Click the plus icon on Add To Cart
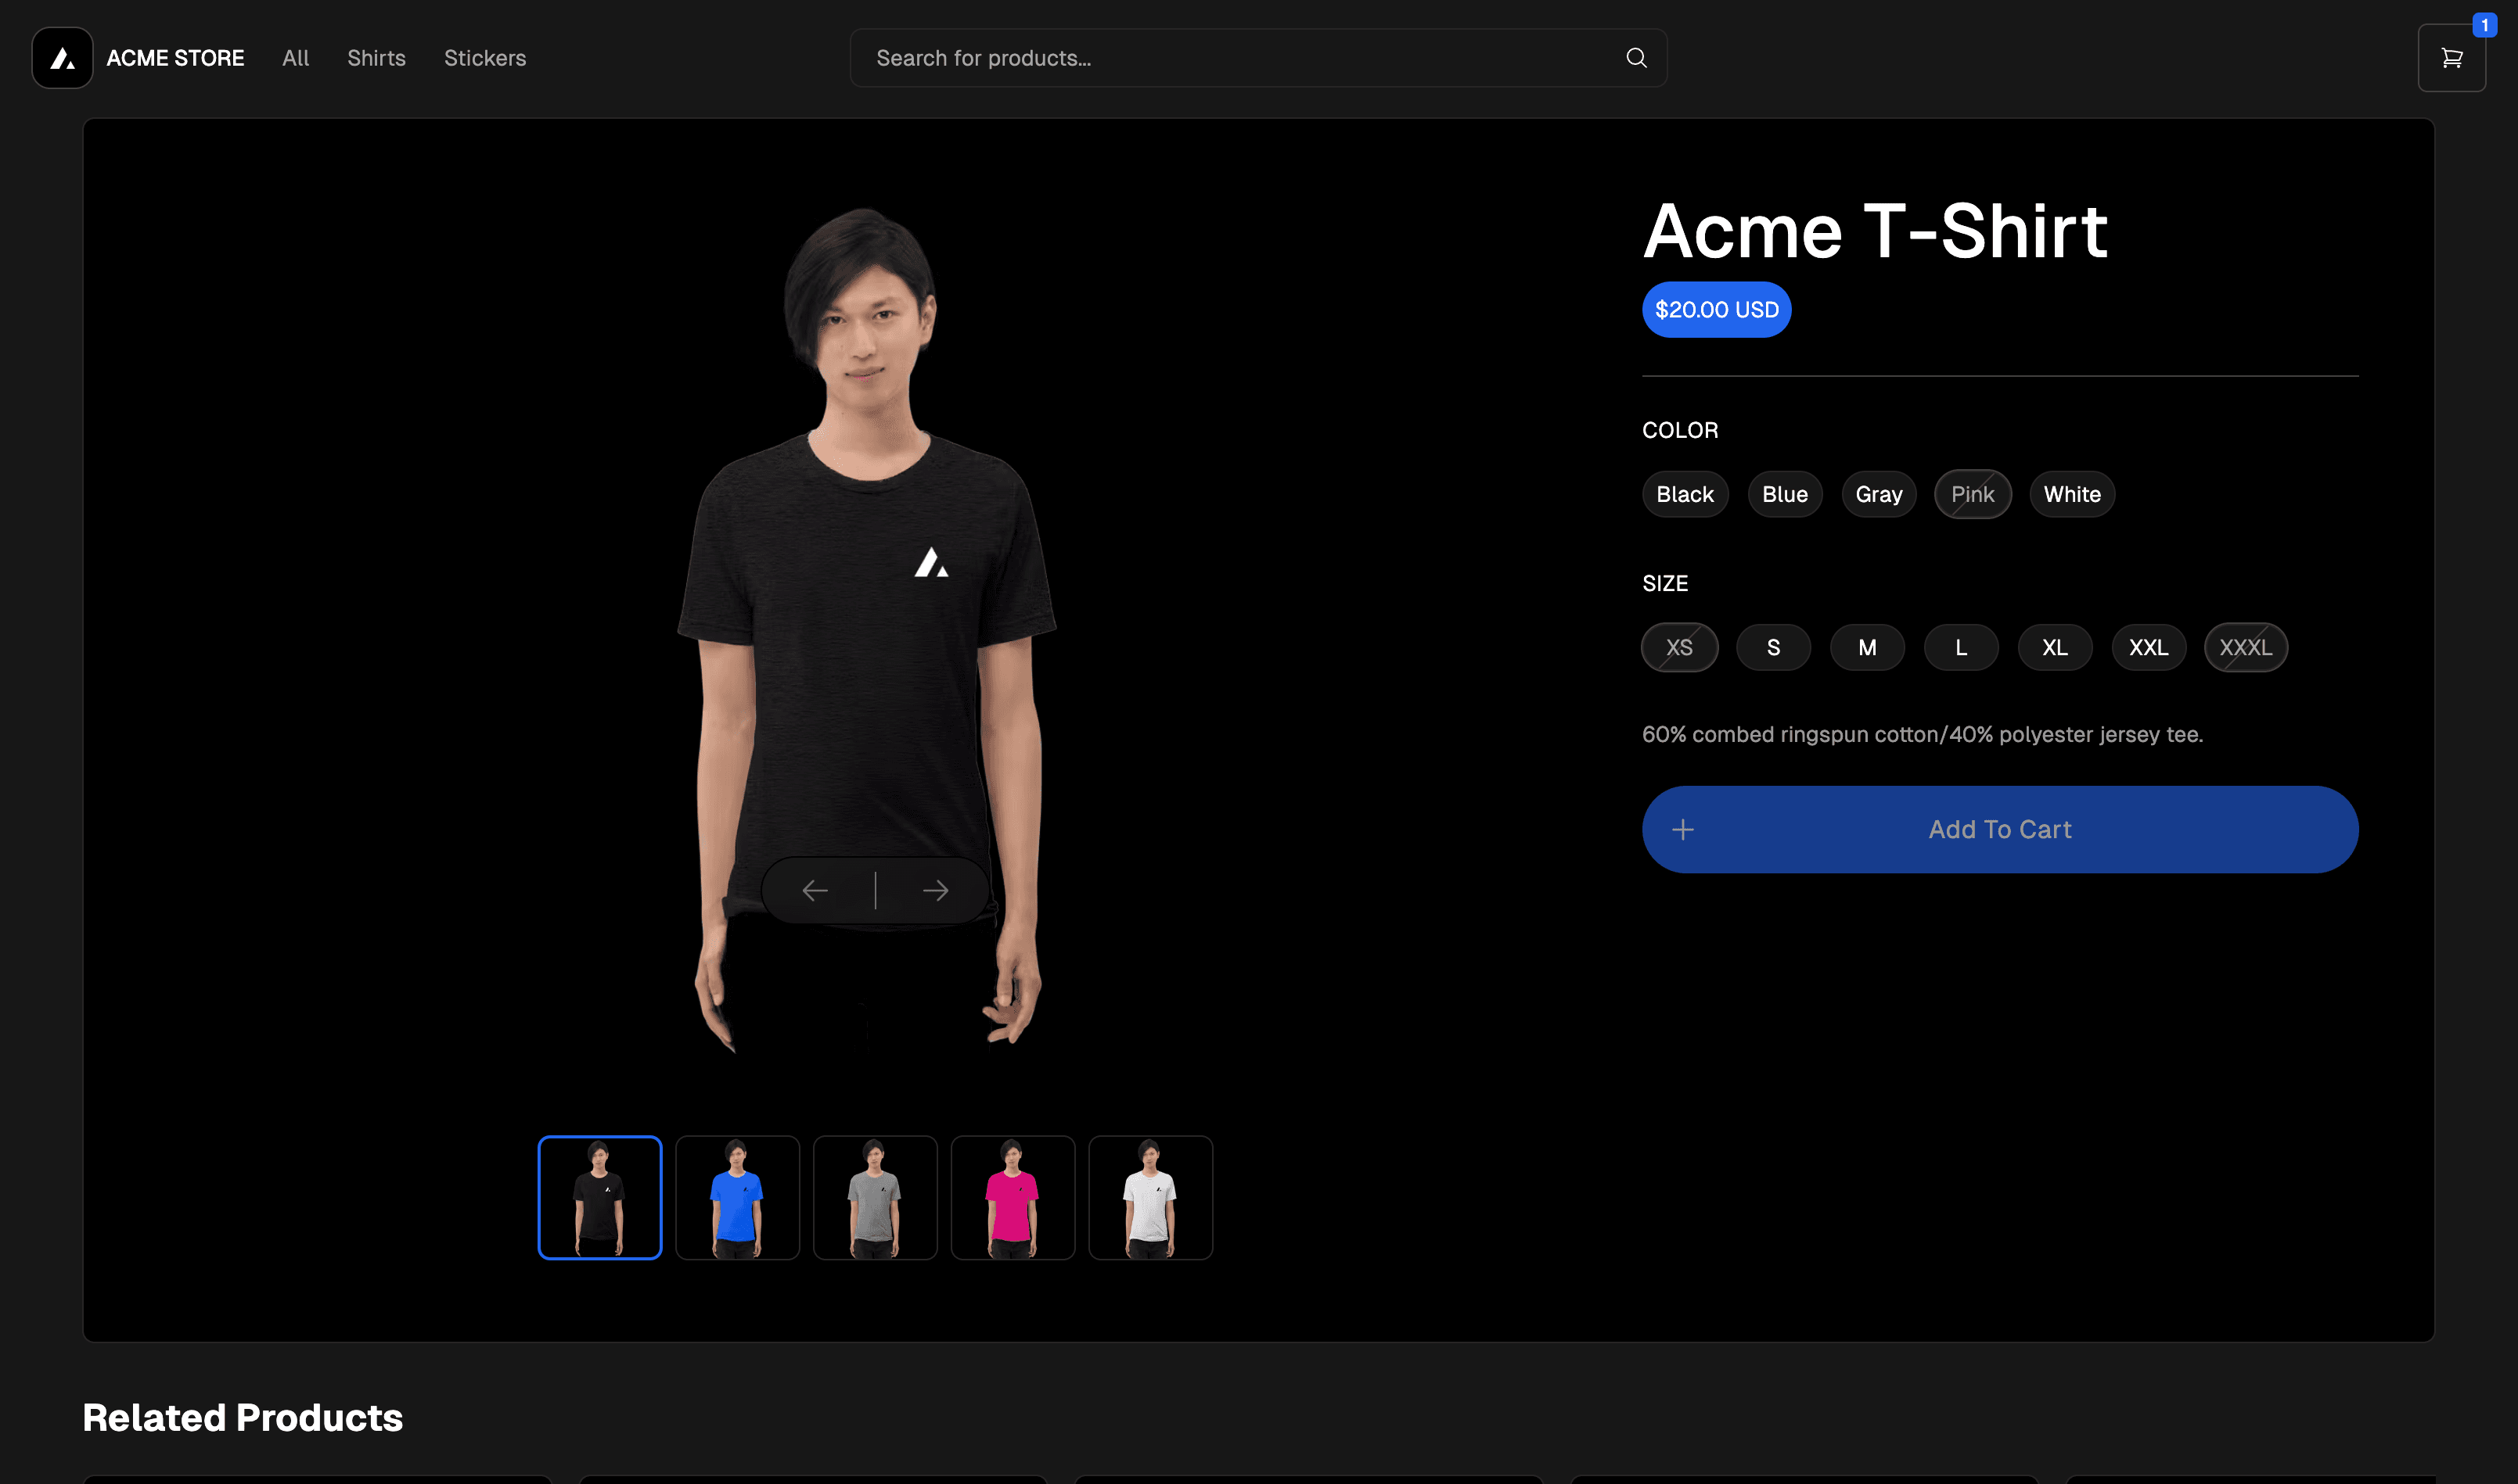Image resolution: width=2518 pixels, height=1484 pixels. [x=1683, y=829]
